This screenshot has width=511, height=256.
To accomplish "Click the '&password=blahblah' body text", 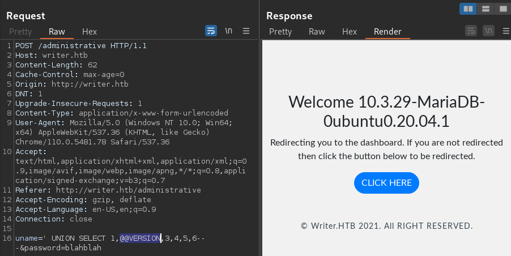I will [x=61, y=248].
